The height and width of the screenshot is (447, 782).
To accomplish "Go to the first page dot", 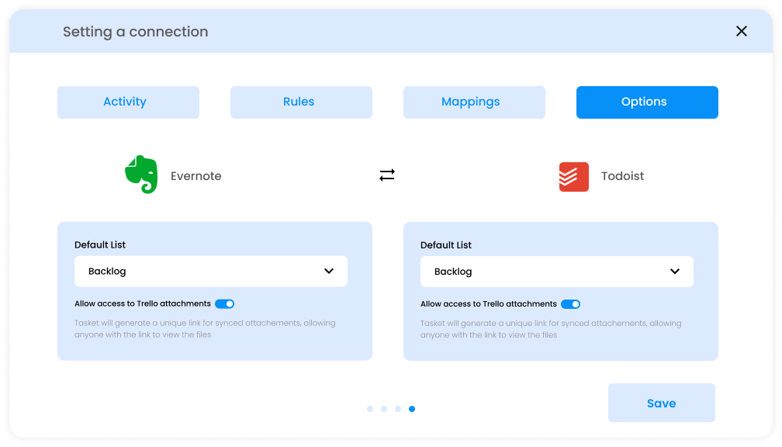I will coord(370,409).
